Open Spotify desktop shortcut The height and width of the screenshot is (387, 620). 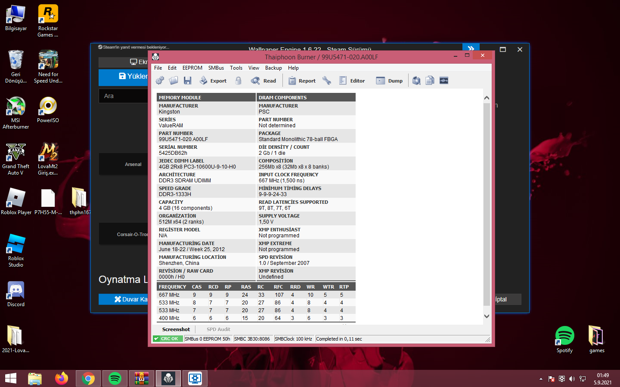point(564,339)
